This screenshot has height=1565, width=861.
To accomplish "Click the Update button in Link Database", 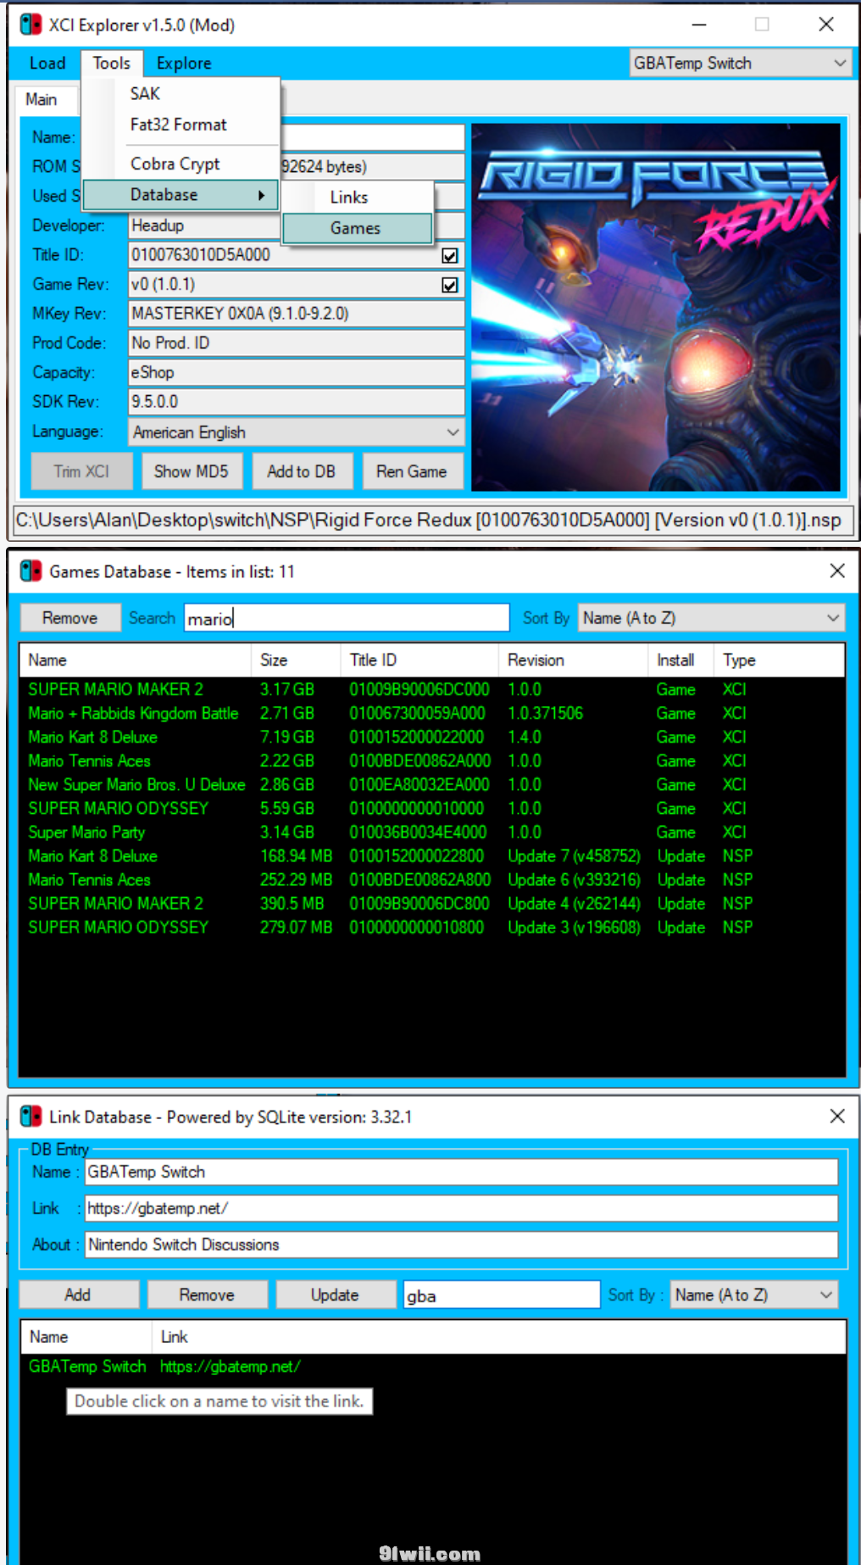I will pos(335,1295).
